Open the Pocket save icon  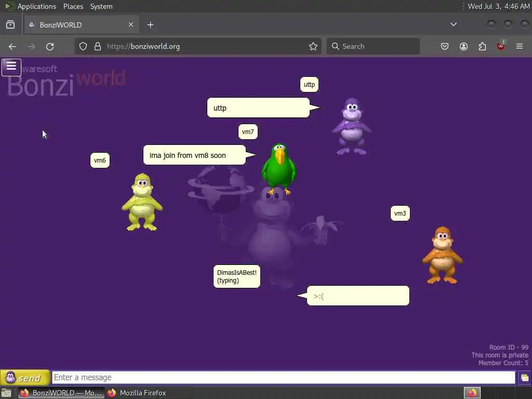click(x=445, y=46)
